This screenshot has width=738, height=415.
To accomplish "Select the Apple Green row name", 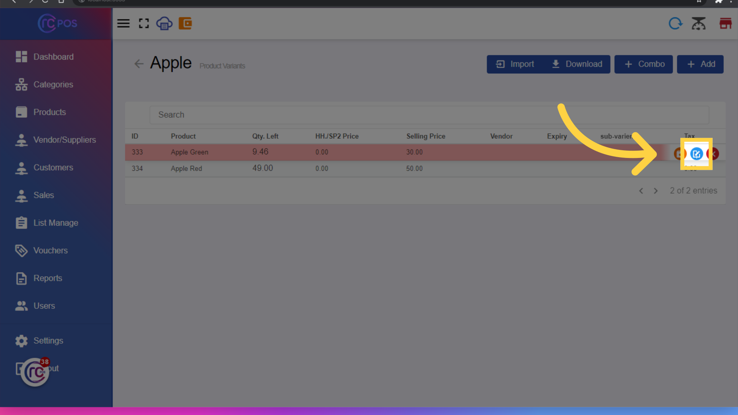I will coord(189,152).
